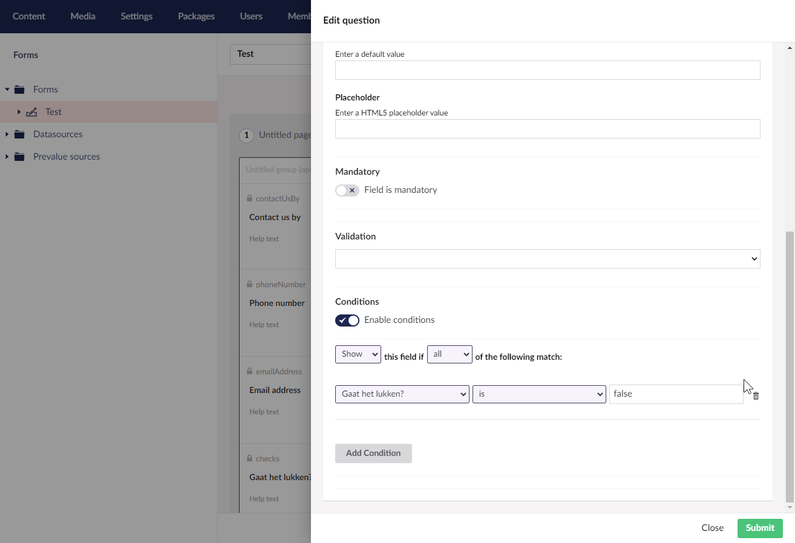Open the "all" match dropdown
The image size is (795, 543).
450,354
